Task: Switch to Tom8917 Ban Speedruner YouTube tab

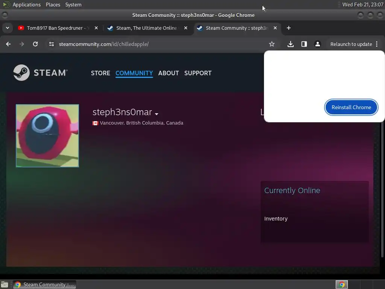Action: click(x=58, y=28)
